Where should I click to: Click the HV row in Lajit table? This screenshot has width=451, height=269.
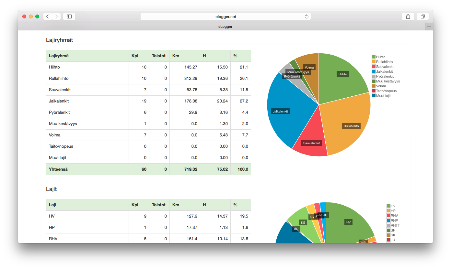click(148, 216)
